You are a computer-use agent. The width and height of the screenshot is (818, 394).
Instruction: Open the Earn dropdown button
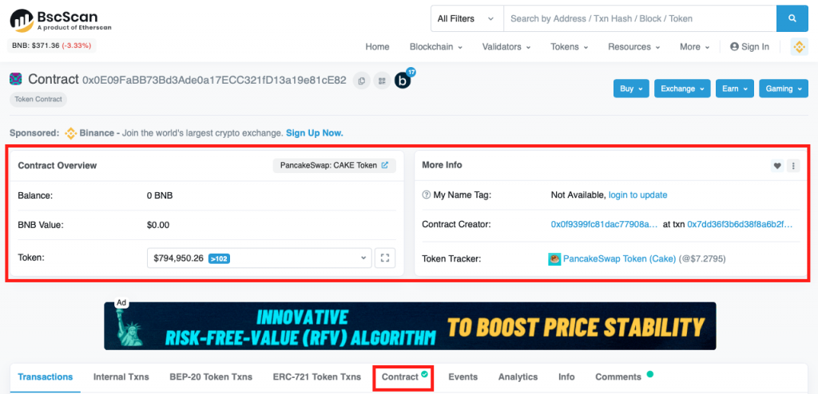click(735, 89)
